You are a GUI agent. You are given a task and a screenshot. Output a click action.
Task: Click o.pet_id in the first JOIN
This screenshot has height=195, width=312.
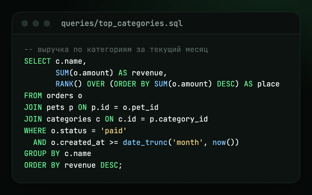[x=141, y=108]
